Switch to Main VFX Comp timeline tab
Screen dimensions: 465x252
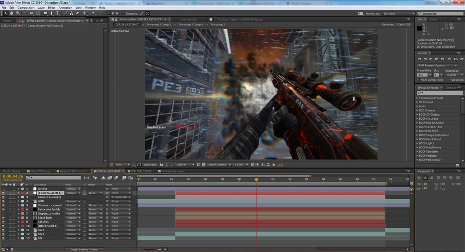40,171
